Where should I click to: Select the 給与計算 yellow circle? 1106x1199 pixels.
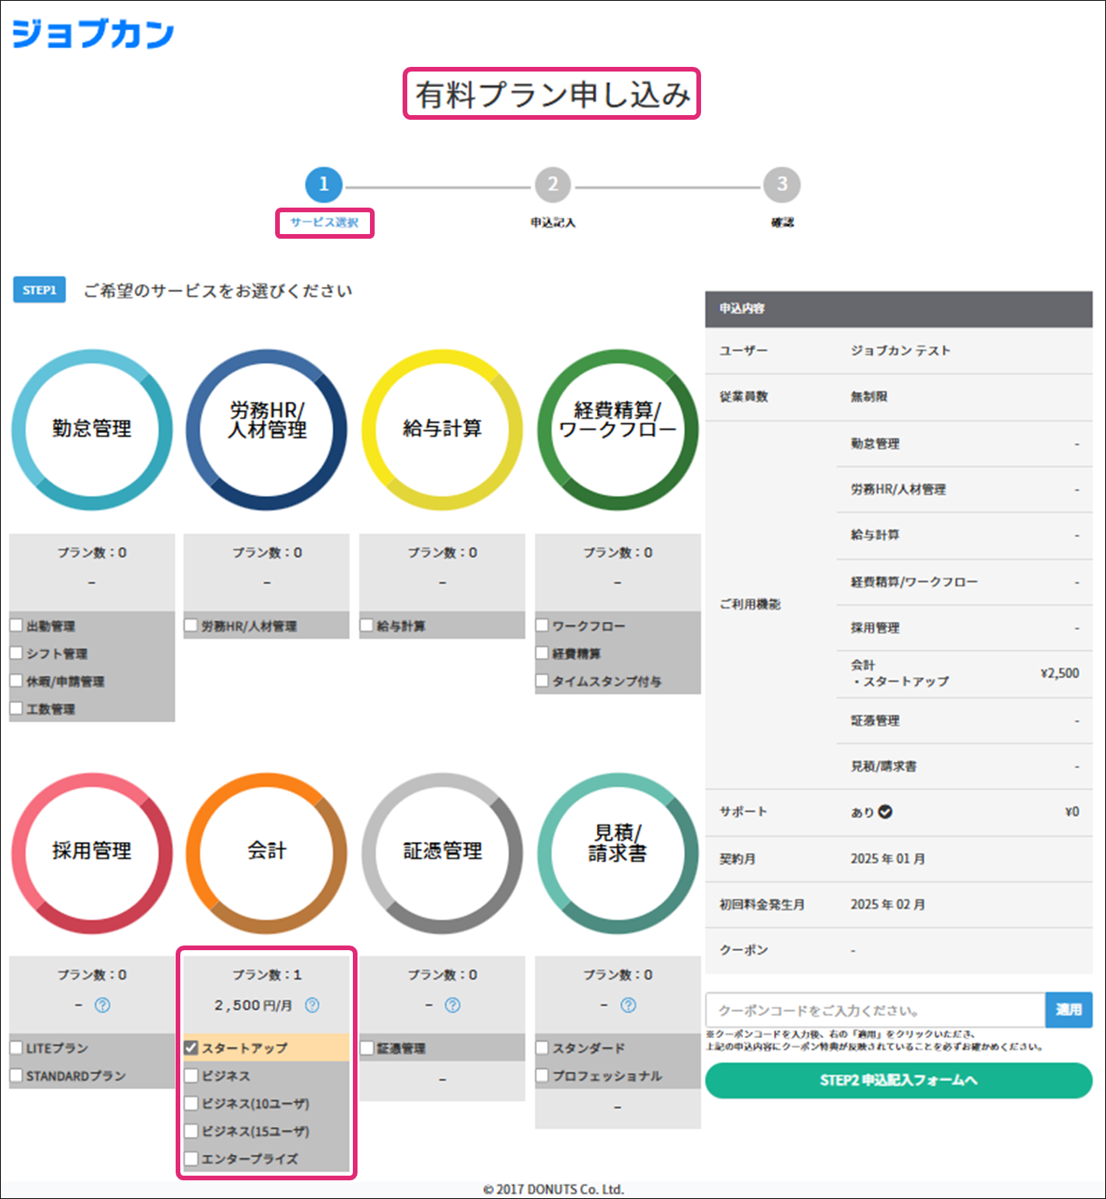tap(442, 429)
